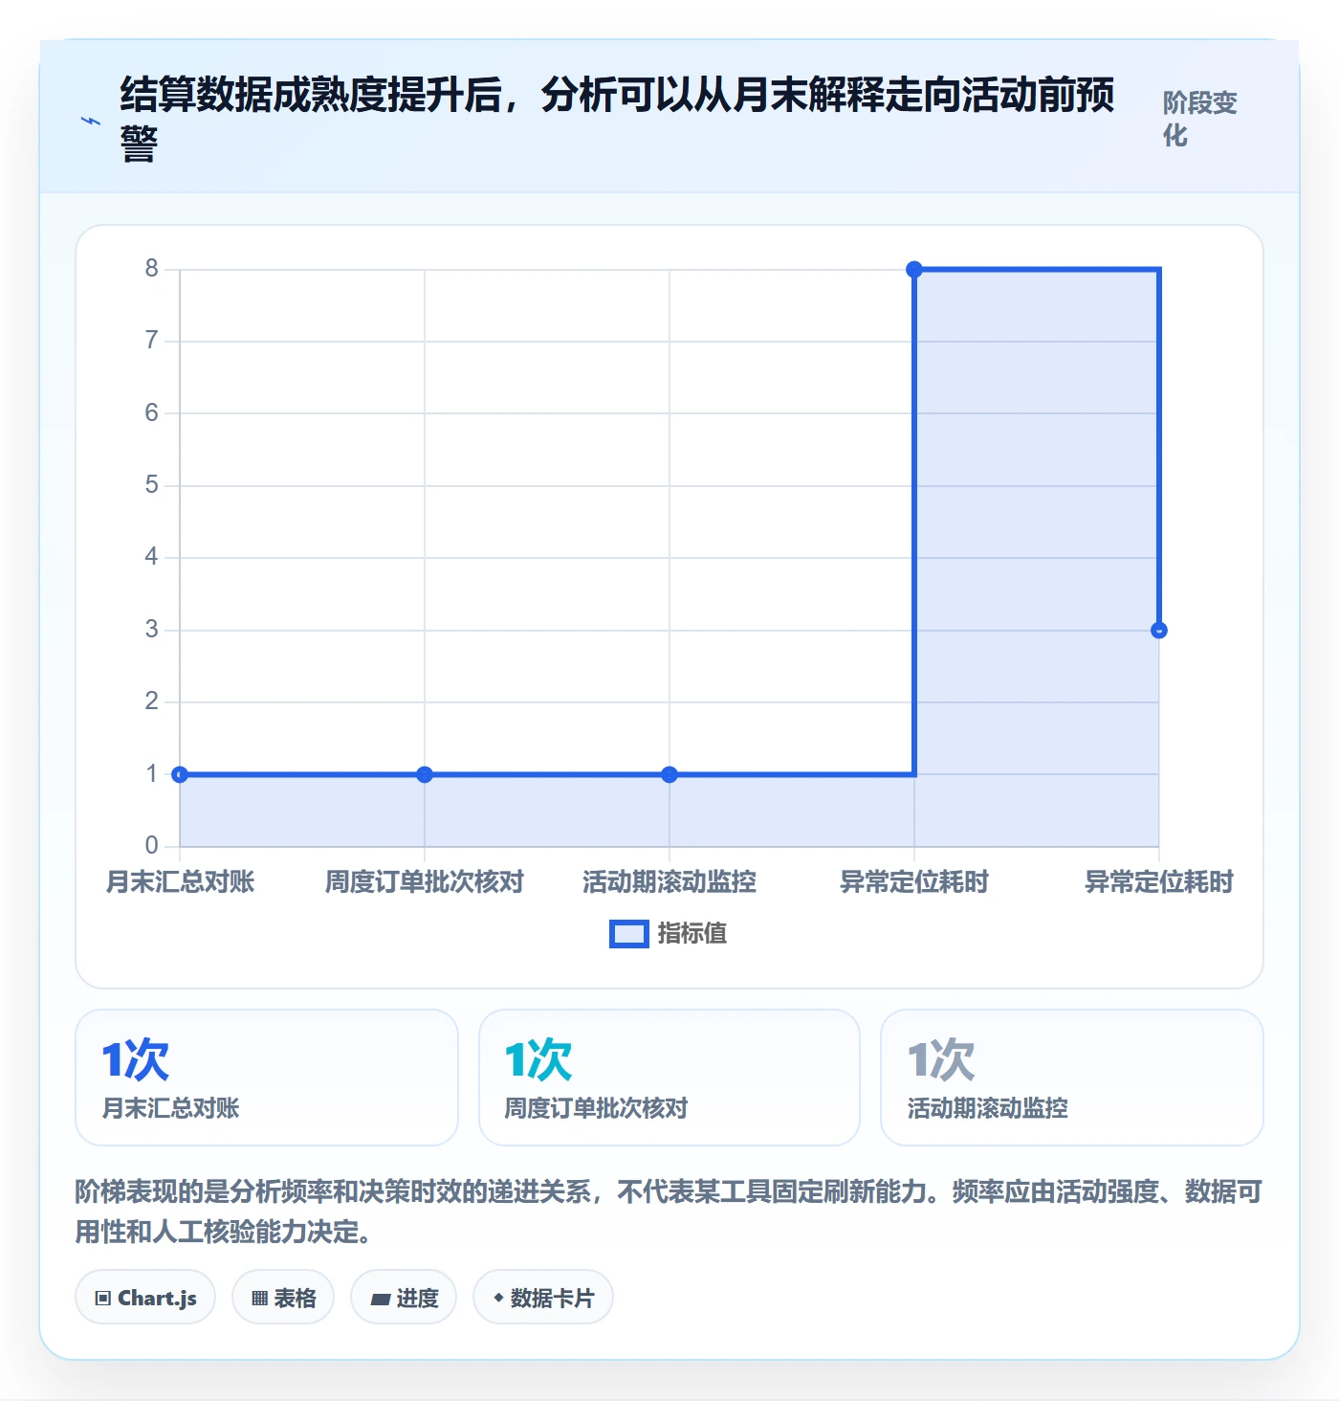Click the x-axis label 周度订单批次核对
The height and width of the screenshot is (1401, 1339).
425,882
